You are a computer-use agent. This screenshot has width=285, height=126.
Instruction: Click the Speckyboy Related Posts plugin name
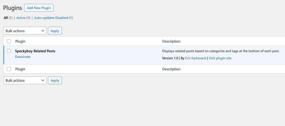point(35,51)
